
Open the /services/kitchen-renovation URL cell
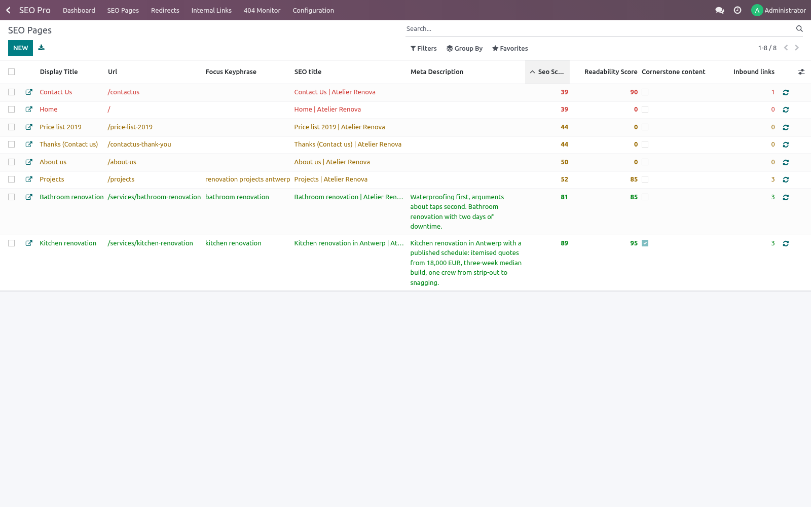(x=150, y=243)
